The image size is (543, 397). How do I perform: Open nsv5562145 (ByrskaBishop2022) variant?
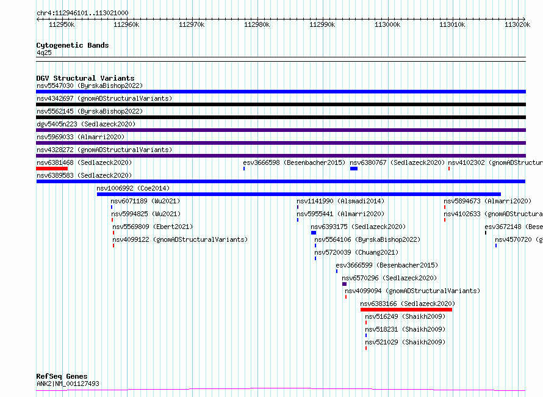tap(90, 111)
